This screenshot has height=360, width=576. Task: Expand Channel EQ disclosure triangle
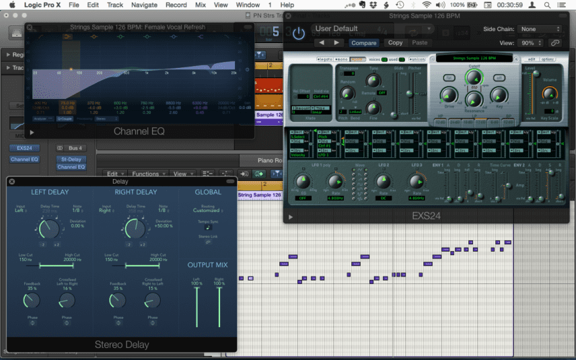pyautogui.click(x=32, y=133)
